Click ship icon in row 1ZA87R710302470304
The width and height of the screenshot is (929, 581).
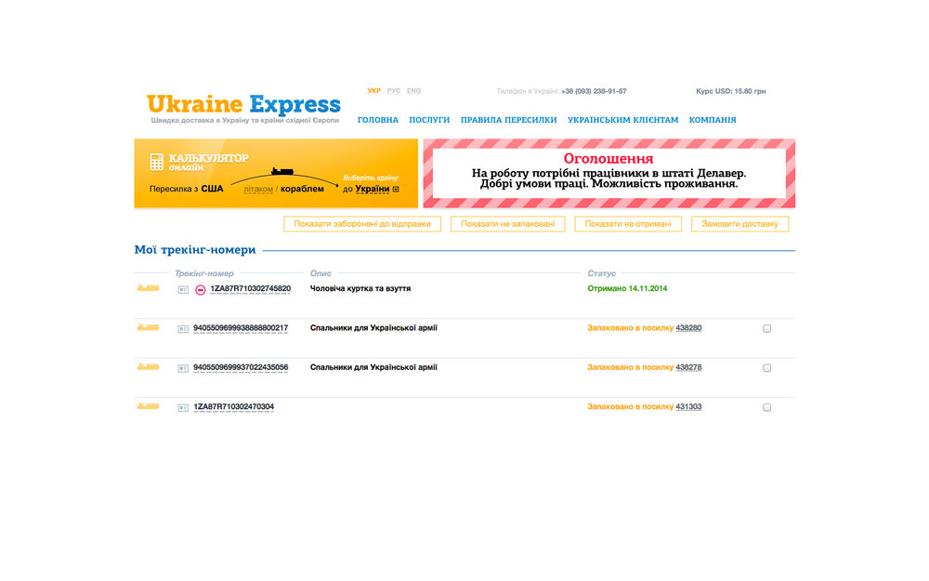[148, 406]
